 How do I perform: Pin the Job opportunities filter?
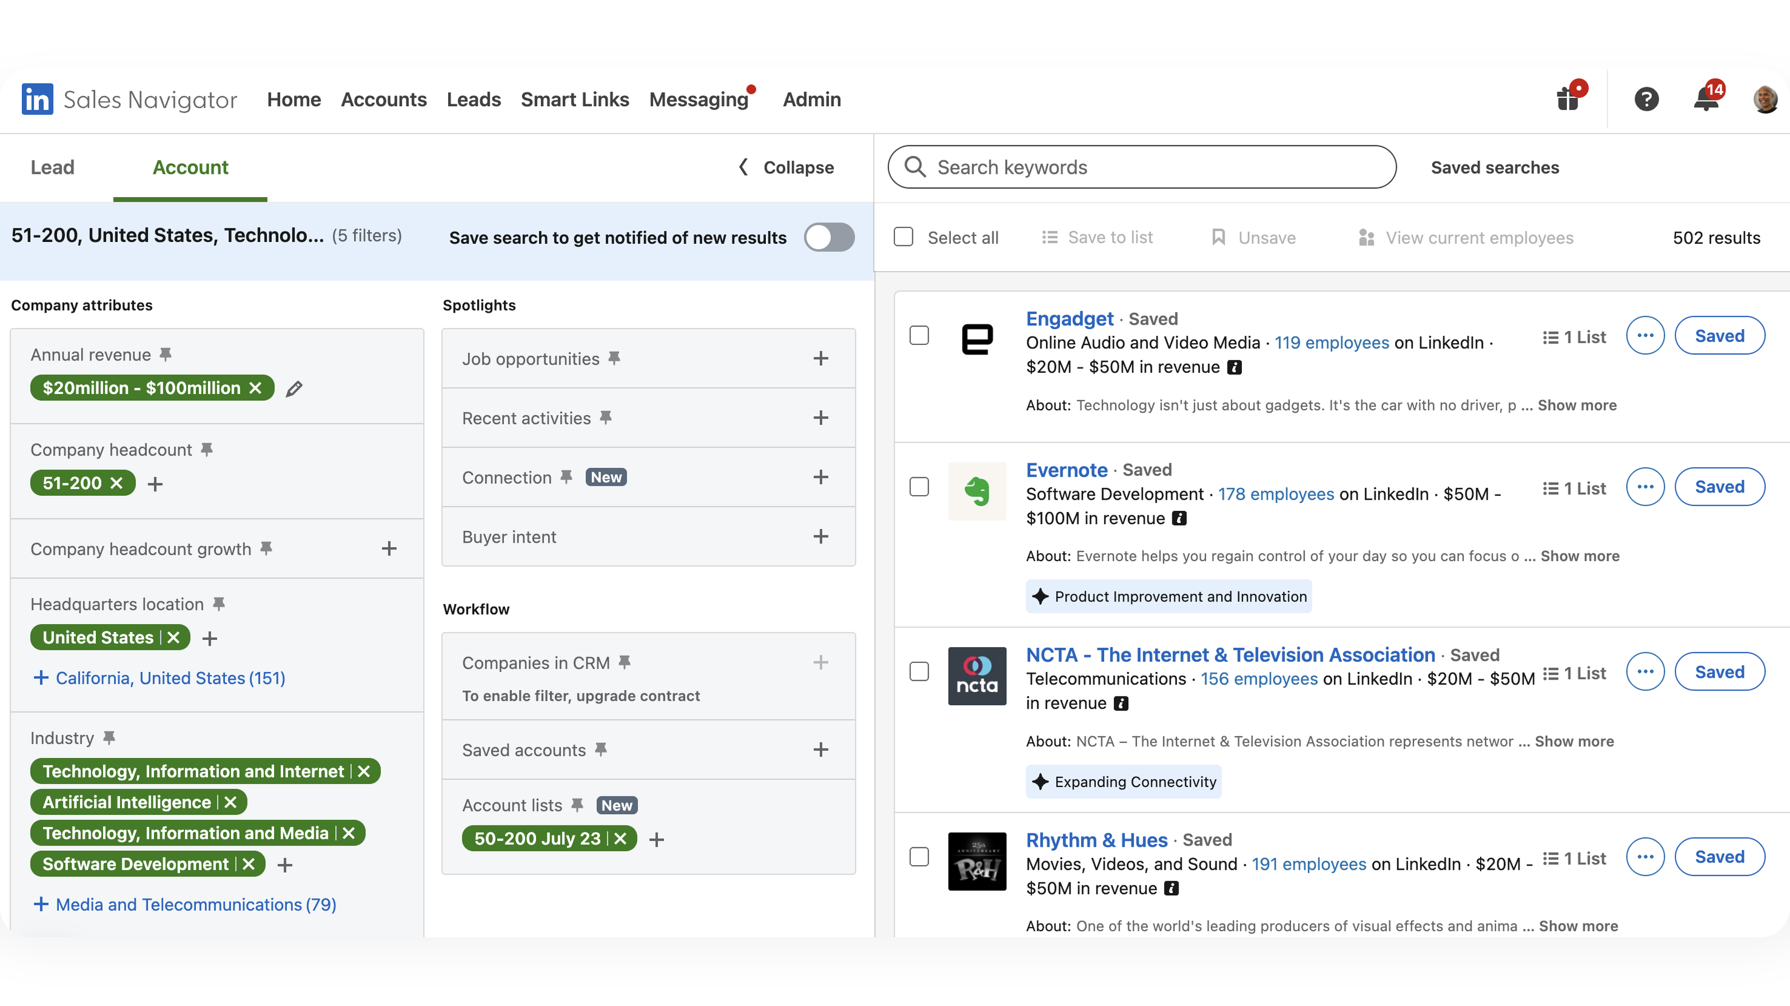pos(614,358)
